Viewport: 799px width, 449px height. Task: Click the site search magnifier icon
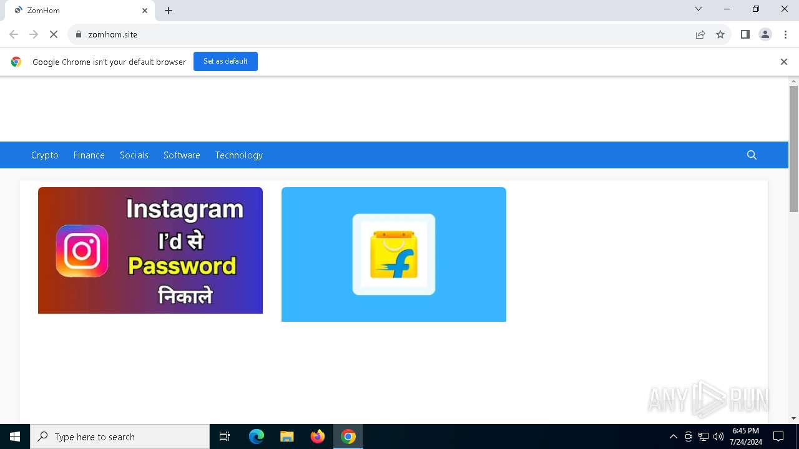click(x=752, y=155)
